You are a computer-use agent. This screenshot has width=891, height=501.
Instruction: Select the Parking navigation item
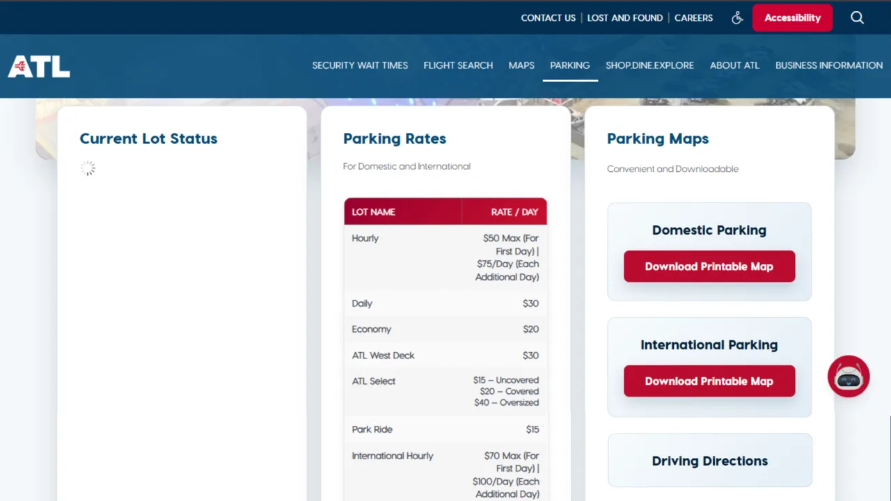(570, 65)
